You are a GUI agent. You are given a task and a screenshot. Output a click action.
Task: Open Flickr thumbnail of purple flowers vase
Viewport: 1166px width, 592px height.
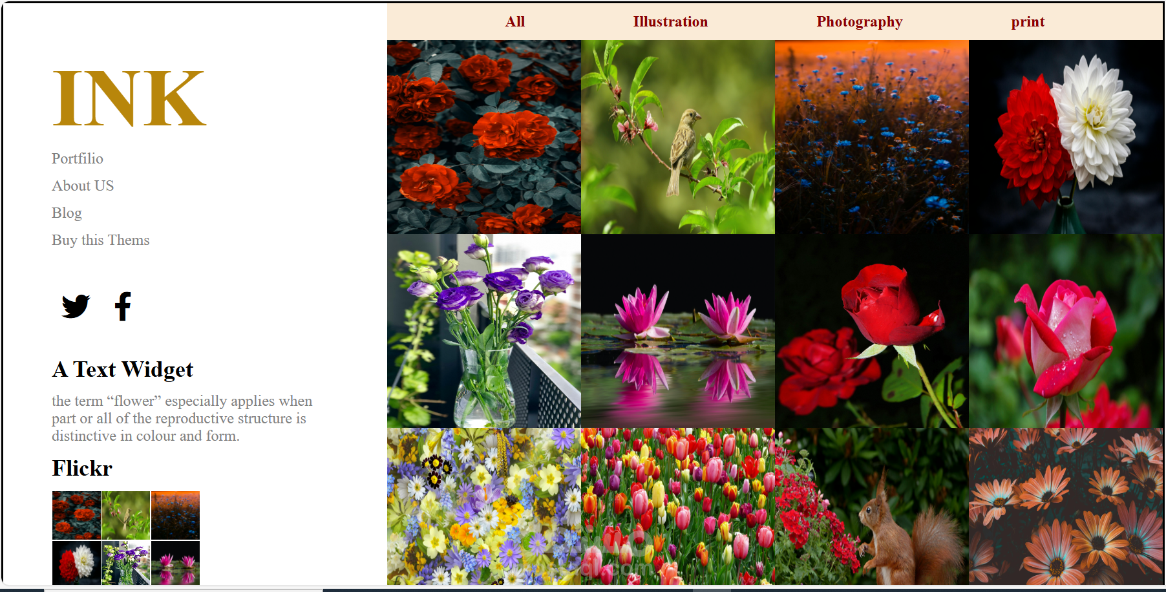tap(125, 563)
